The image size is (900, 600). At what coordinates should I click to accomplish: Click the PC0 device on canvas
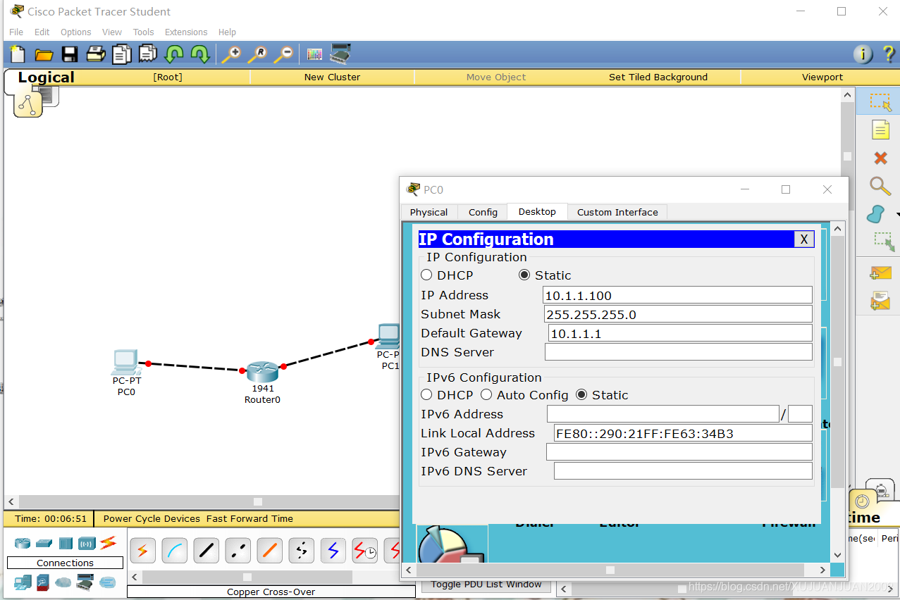point(126,362)
